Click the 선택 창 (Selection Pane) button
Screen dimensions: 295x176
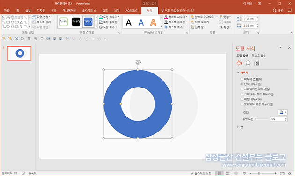[197, 27]
